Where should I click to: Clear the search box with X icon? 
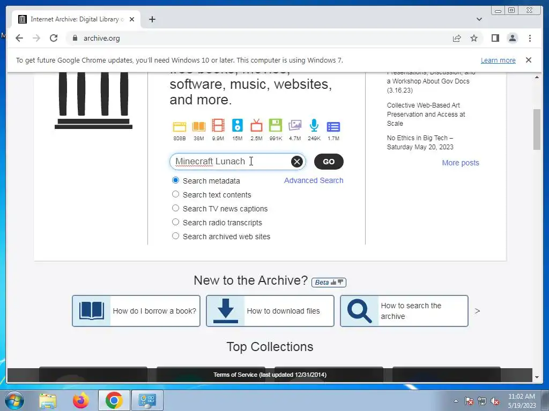click(x=297, y=162)
